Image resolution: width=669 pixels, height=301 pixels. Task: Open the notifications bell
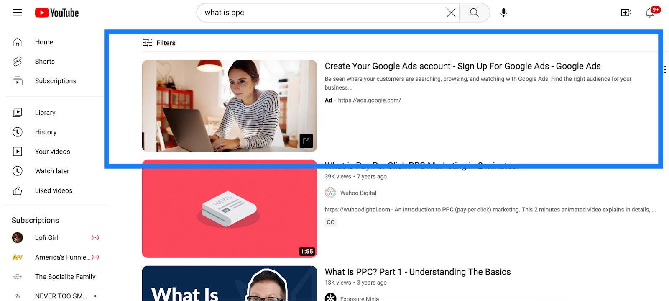[x=650, y=13]
